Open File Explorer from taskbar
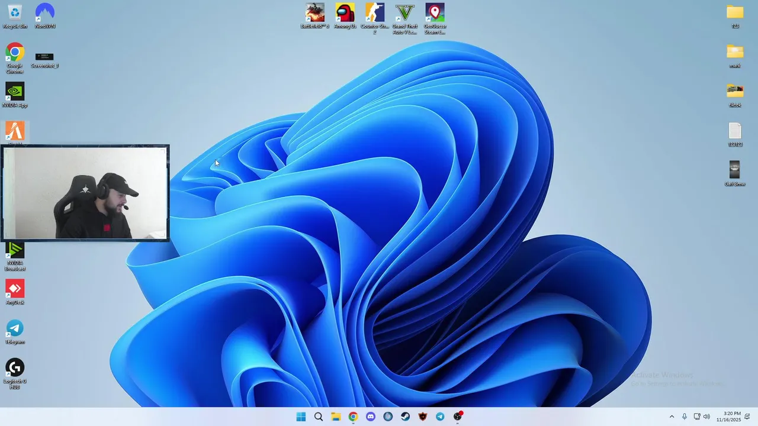Screen dimensions: 758x426 coord(336,417)
